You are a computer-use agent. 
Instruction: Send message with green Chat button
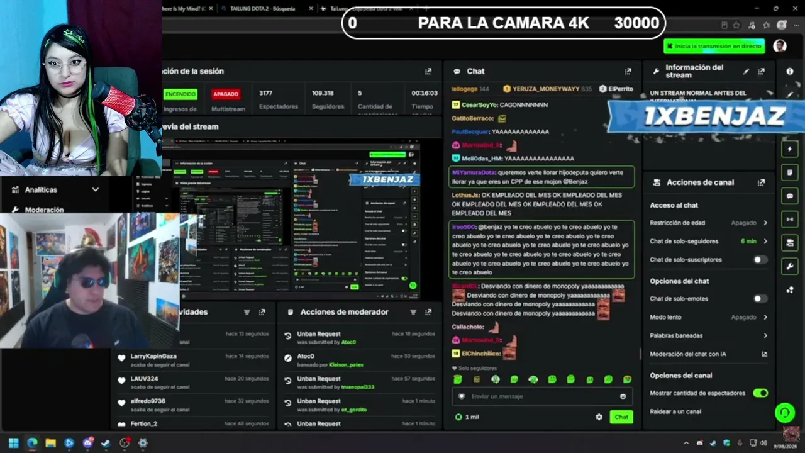coord(621,417)
